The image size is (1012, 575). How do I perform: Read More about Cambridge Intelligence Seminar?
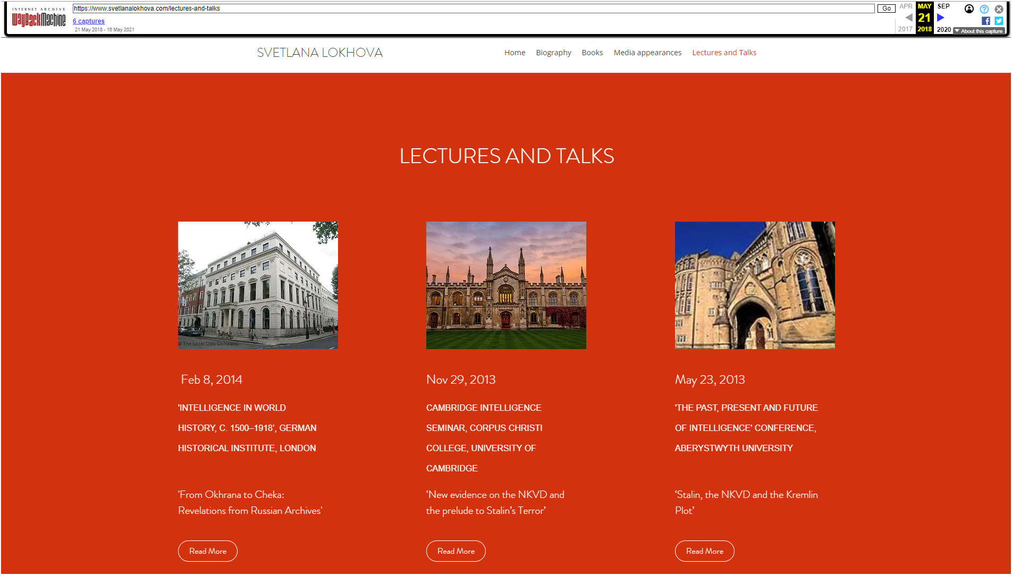(456, 551)
